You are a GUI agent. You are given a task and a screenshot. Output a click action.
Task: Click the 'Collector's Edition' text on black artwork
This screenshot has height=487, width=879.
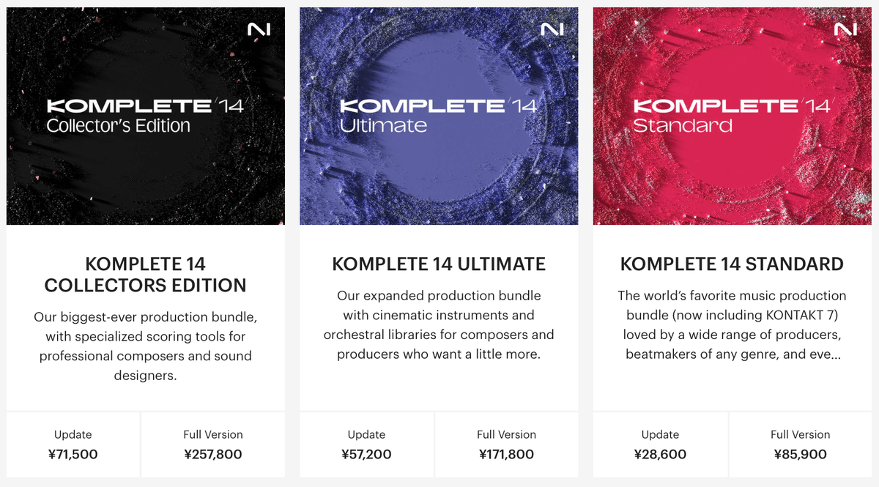[x=118, y=125]
